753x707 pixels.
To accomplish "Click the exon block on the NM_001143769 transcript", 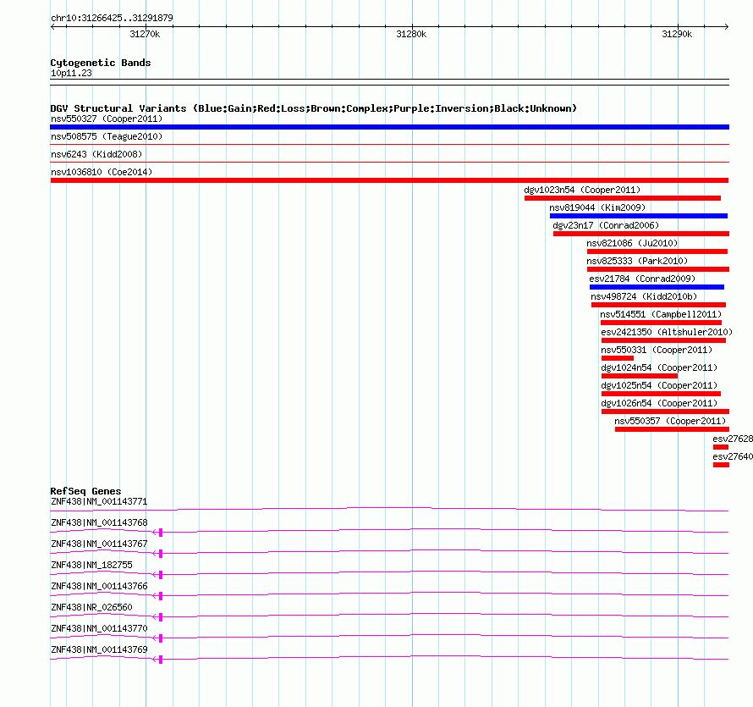I will pyautogui.click(x=161, y=660).
